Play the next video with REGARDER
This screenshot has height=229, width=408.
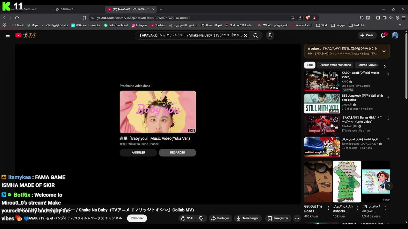(178, 153)
